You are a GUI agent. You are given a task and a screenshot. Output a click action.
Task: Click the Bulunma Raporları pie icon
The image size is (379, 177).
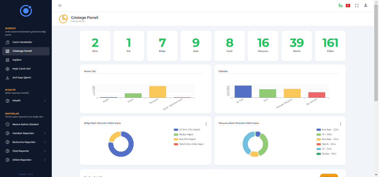[x=7, y=142]
